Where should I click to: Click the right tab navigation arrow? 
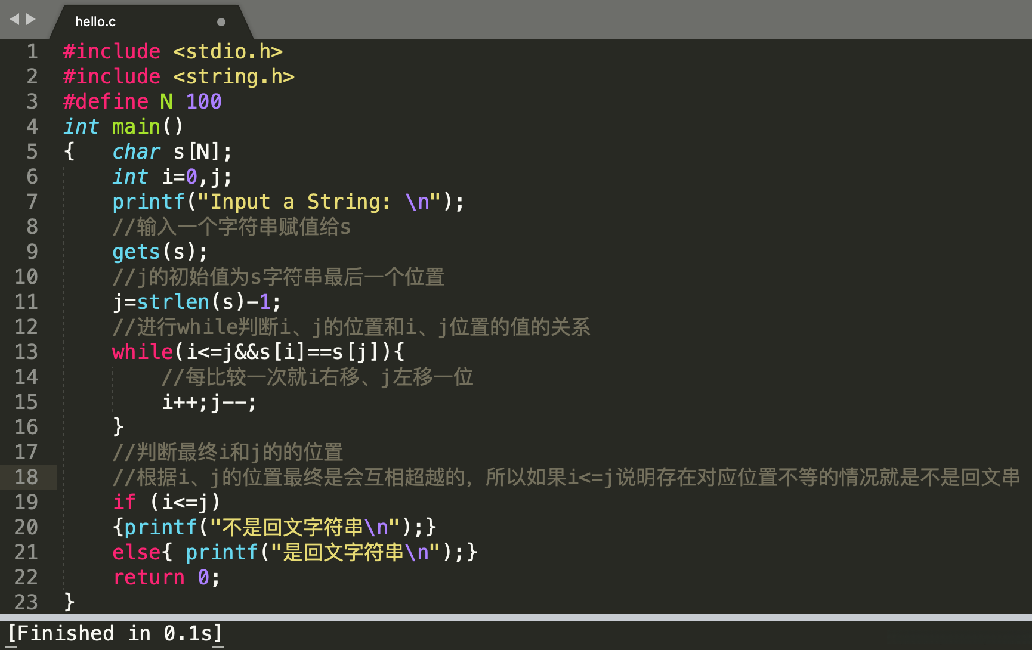point(31,19)
